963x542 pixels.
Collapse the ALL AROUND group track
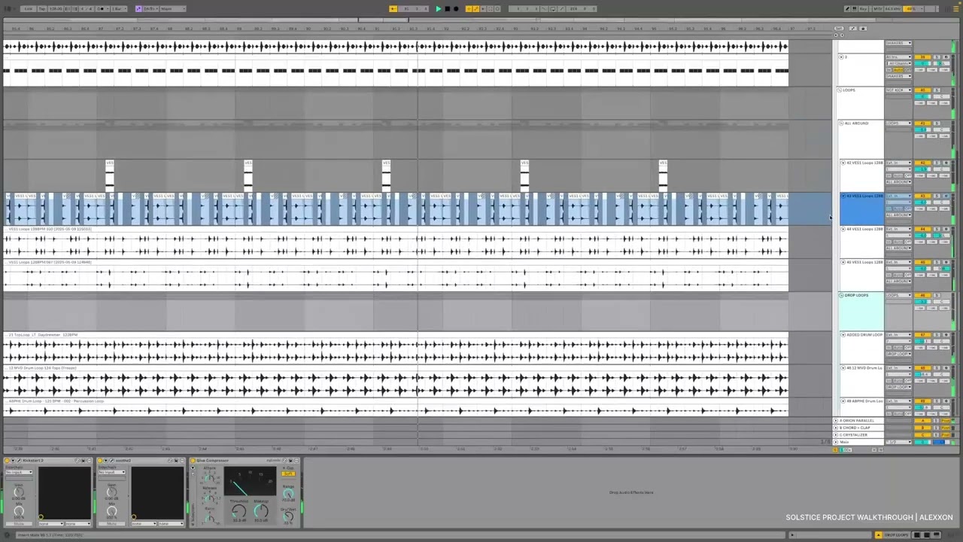[x=841, y=123]
